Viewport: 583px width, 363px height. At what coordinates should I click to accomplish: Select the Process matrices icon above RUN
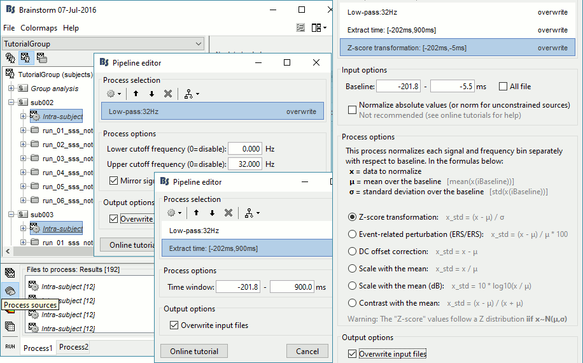coord(10,327)
